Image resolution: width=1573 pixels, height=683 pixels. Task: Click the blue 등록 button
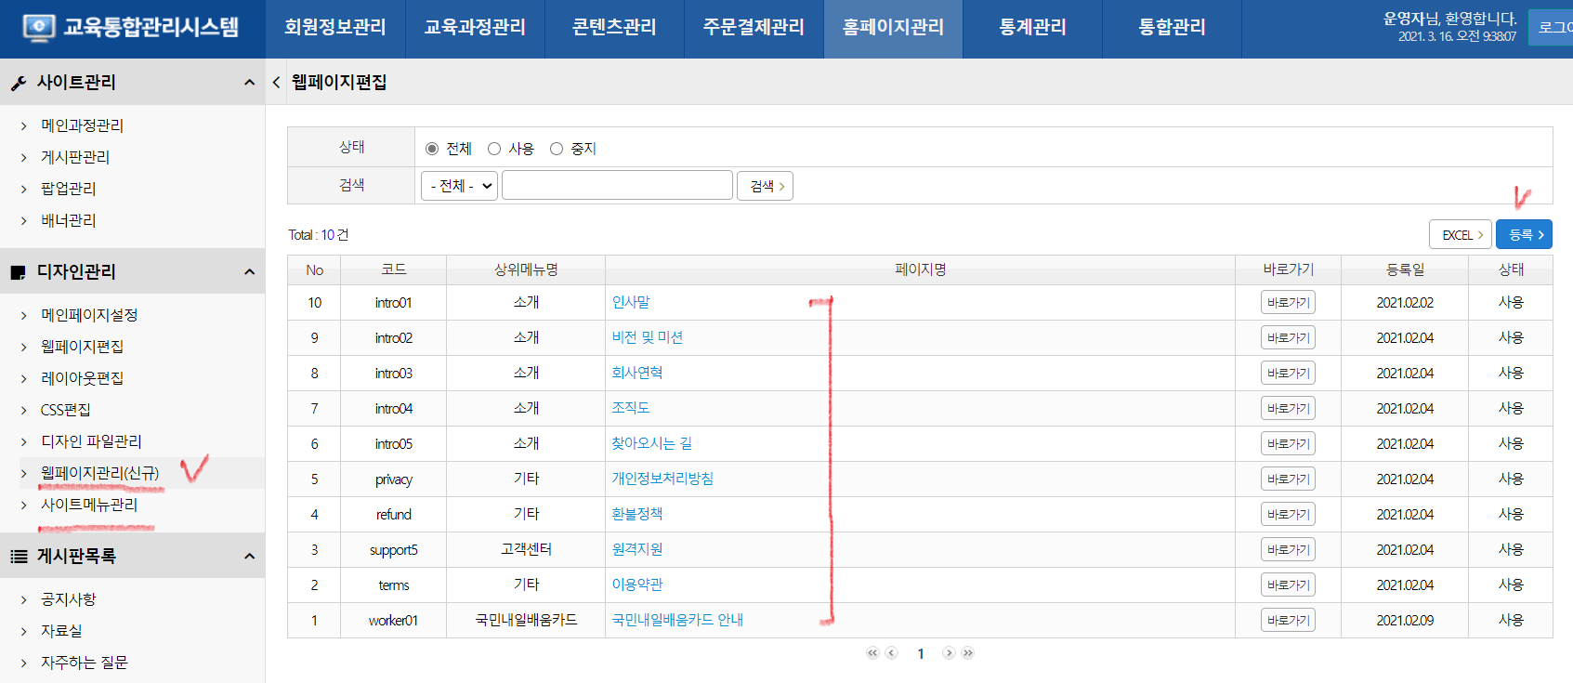click(x=1524, y=234)
